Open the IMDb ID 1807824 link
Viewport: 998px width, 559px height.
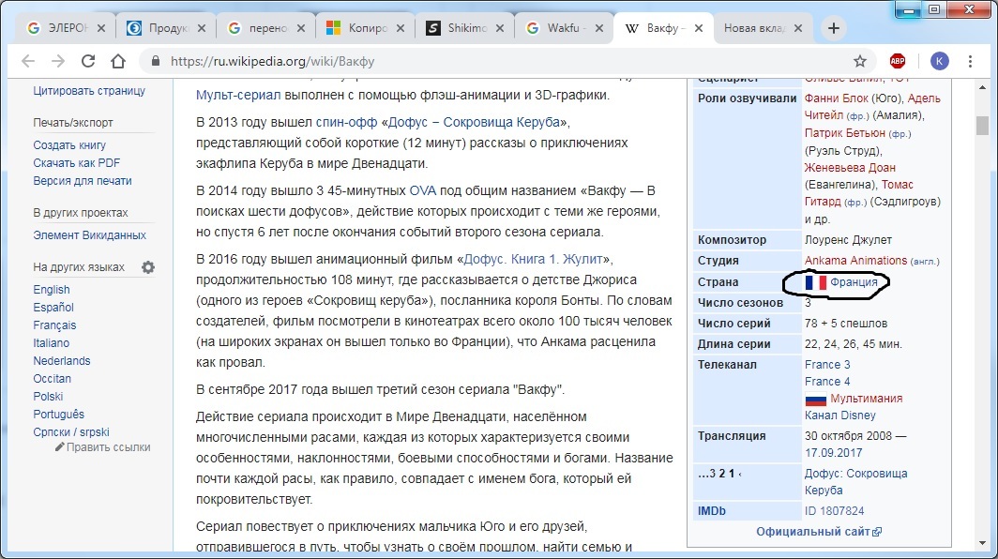[835, 511]
